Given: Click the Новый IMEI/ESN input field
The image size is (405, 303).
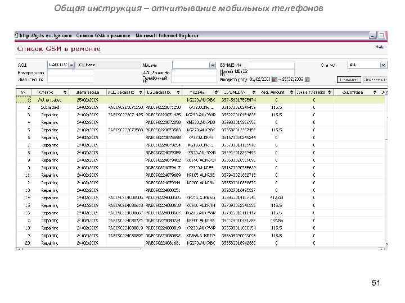Looking at the screenshot, I should point(271,72).
